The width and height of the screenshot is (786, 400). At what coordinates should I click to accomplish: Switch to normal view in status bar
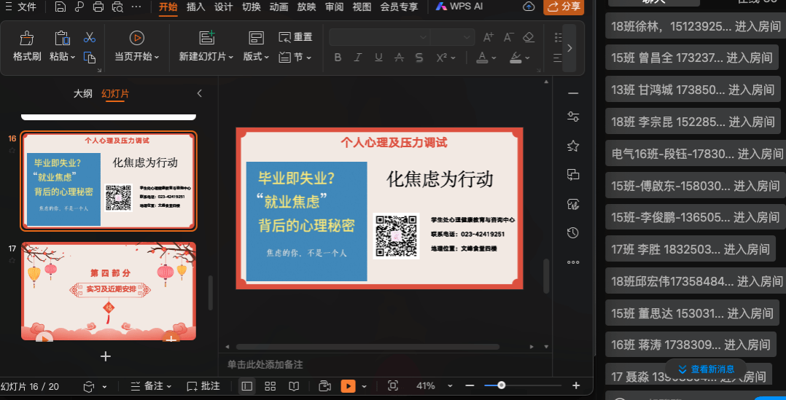point(246,386)
